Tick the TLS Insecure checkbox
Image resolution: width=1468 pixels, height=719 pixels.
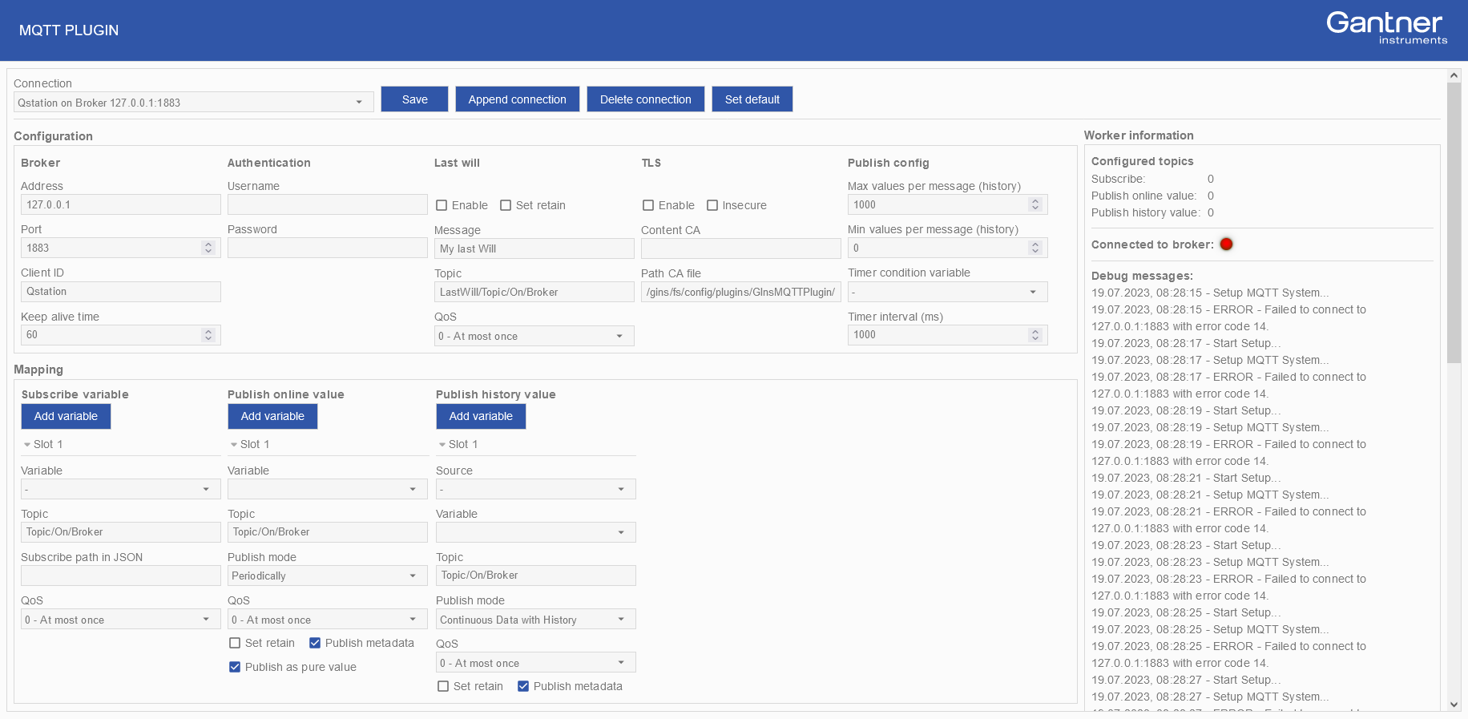tap(712, 205)
